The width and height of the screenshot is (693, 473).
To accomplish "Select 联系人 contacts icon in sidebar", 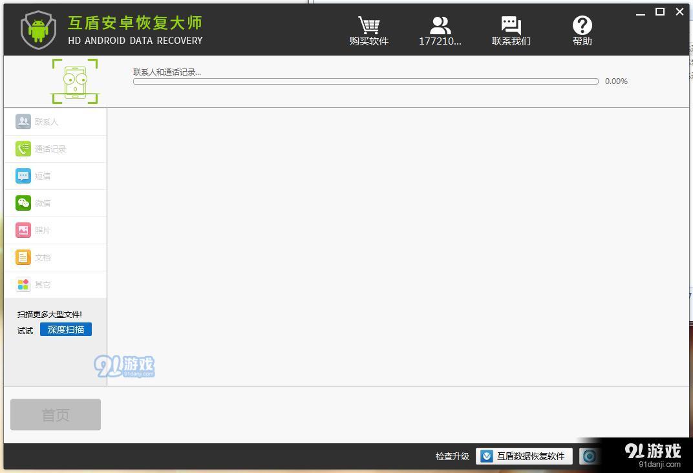I will [x=23, y=121].
